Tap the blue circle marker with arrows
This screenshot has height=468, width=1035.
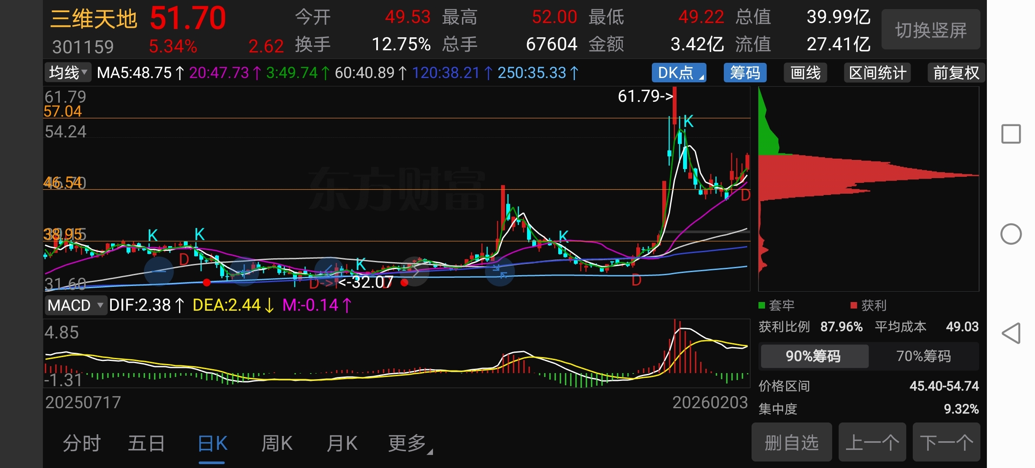pos(500,271)
